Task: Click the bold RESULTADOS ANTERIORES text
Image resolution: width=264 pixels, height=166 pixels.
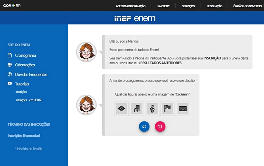Action: tap(161, 63)
